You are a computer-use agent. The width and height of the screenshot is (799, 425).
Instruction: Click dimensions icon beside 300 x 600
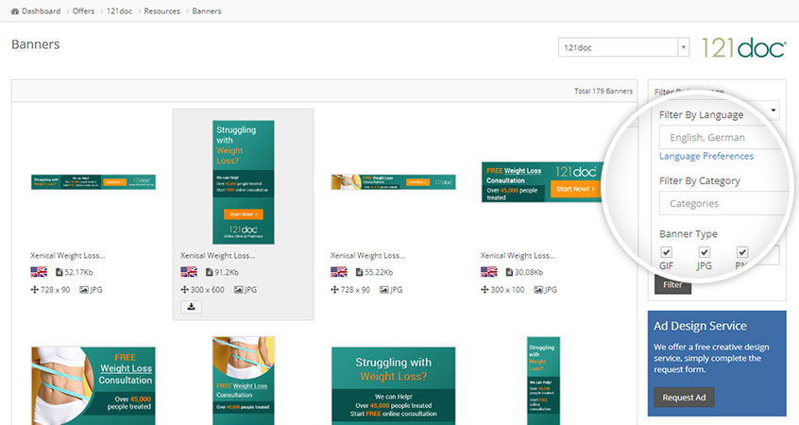point(184,289)
